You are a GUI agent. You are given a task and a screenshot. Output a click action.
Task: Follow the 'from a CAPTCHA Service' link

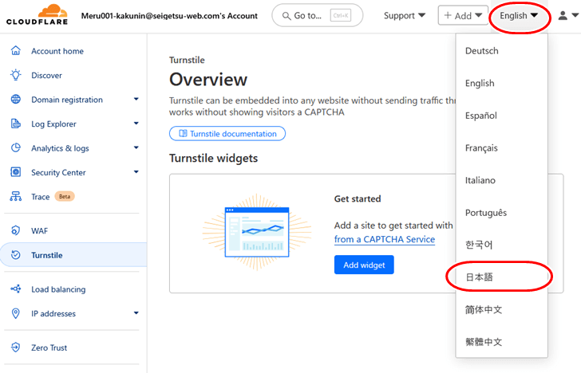coord(384,239)
